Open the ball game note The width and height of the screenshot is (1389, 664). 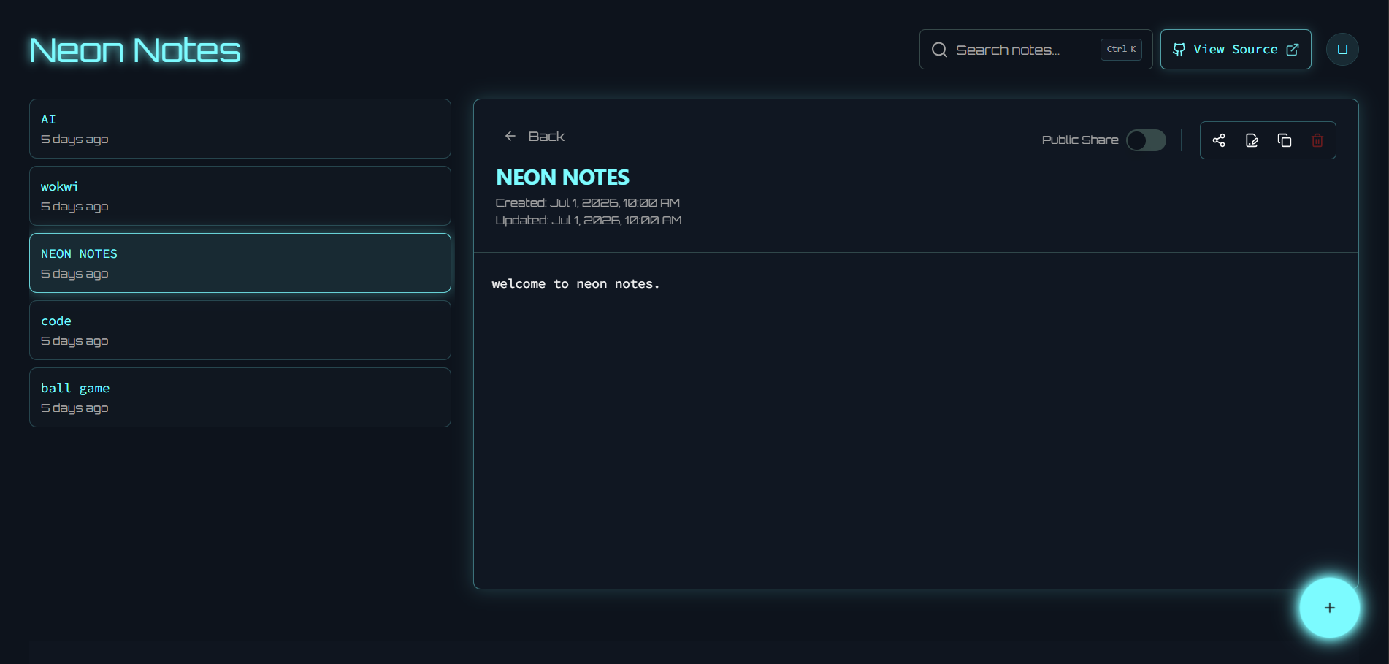(240, 397)
